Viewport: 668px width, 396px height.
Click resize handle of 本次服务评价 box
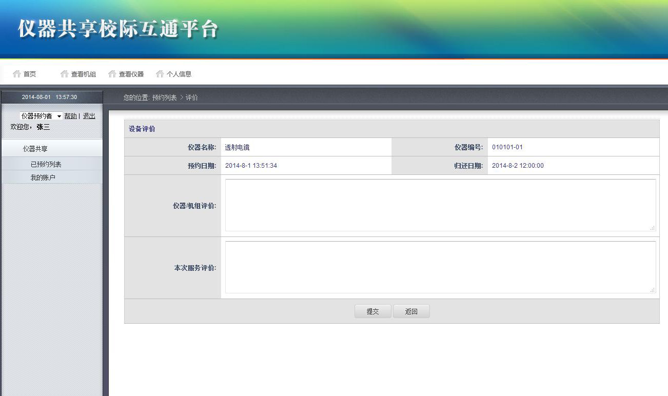(x=653, y=290)
